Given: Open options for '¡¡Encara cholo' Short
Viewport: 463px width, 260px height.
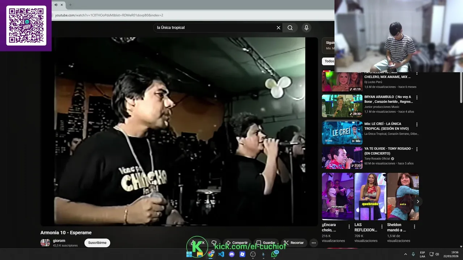Looking at the screenshot, I should pos(349,226).
